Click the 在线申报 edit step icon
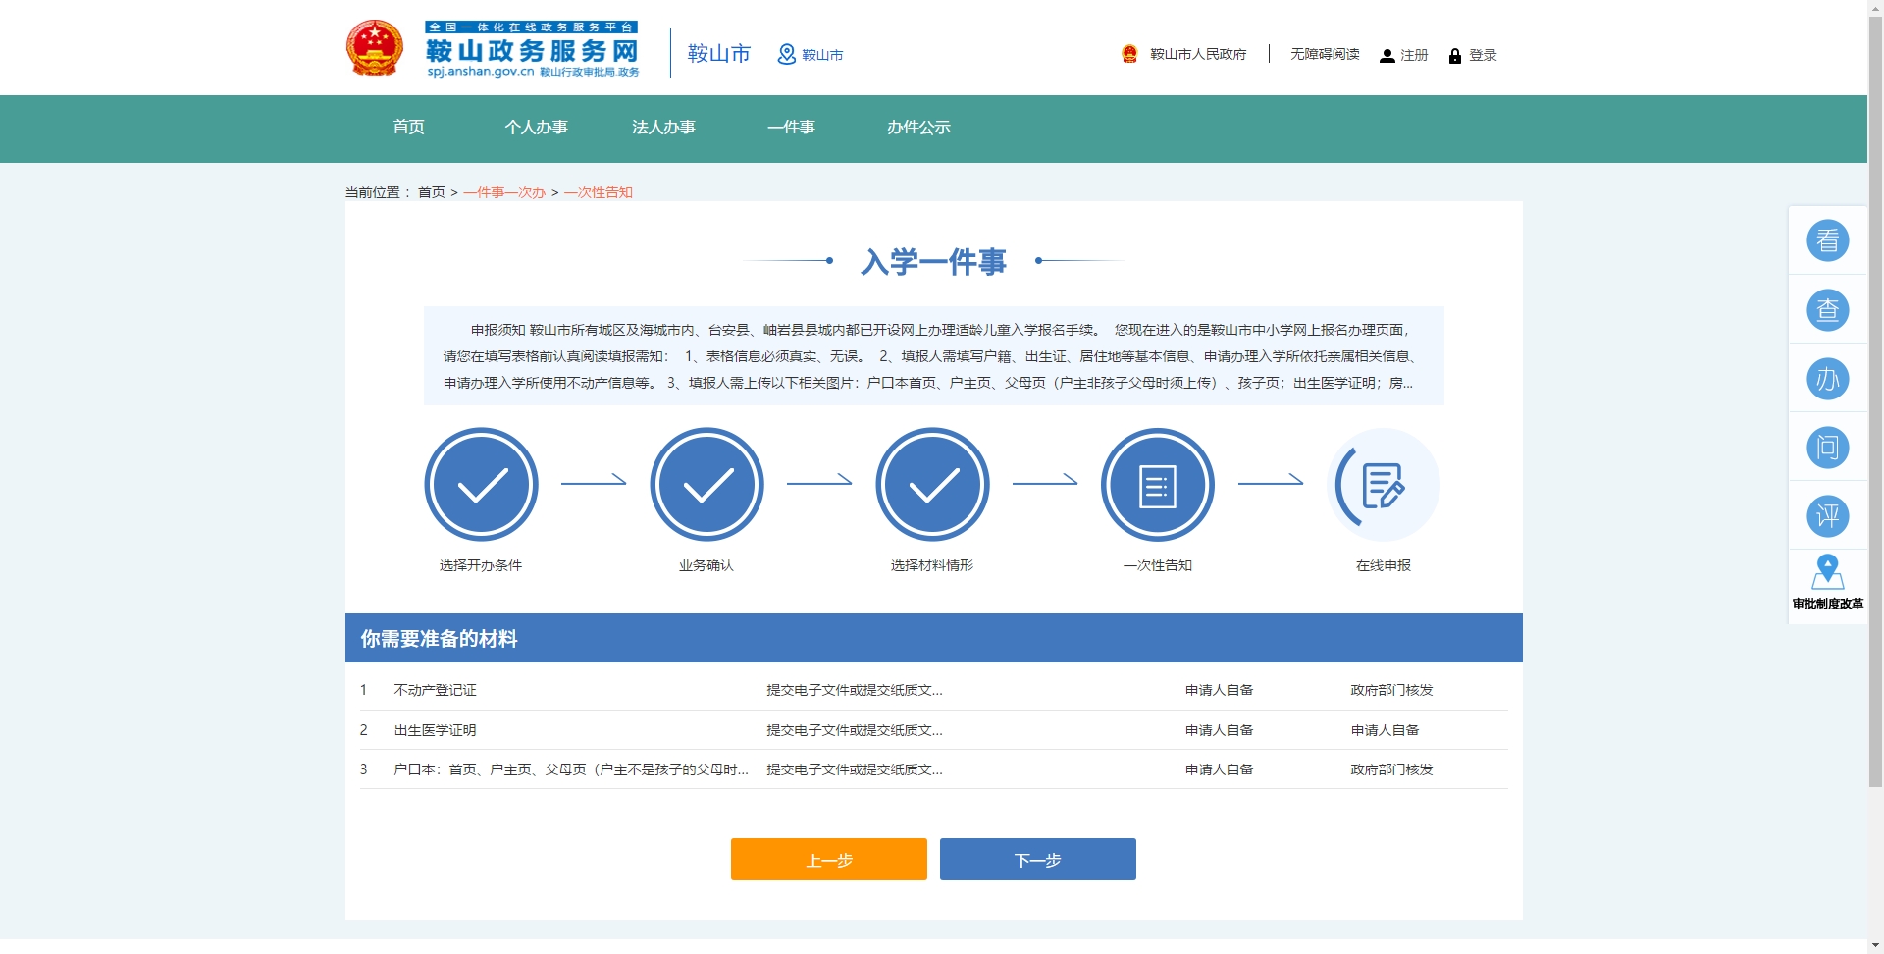 pos(1384,484)
